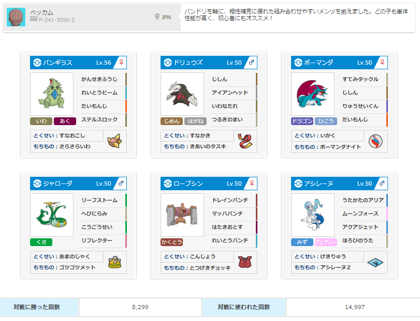Click the Poké Ball icon beside ローブシン

pyautogui.click(x=168, y=184)
